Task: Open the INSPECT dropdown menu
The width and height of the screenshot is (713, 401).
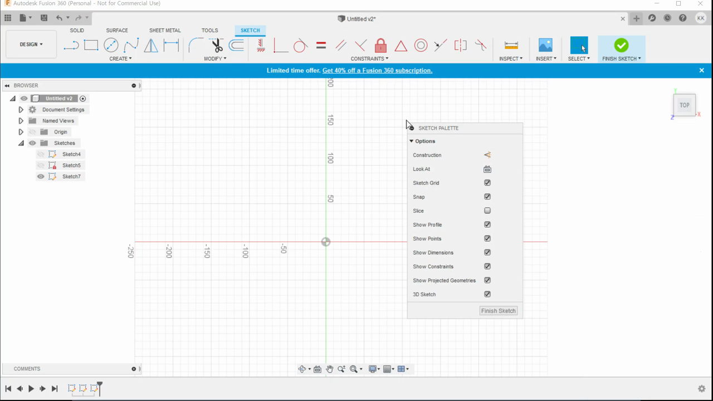Action: [x=511, y=58]
